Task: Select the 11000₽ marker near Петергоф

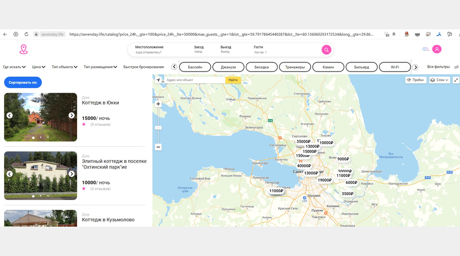Action: coord(277,191)
